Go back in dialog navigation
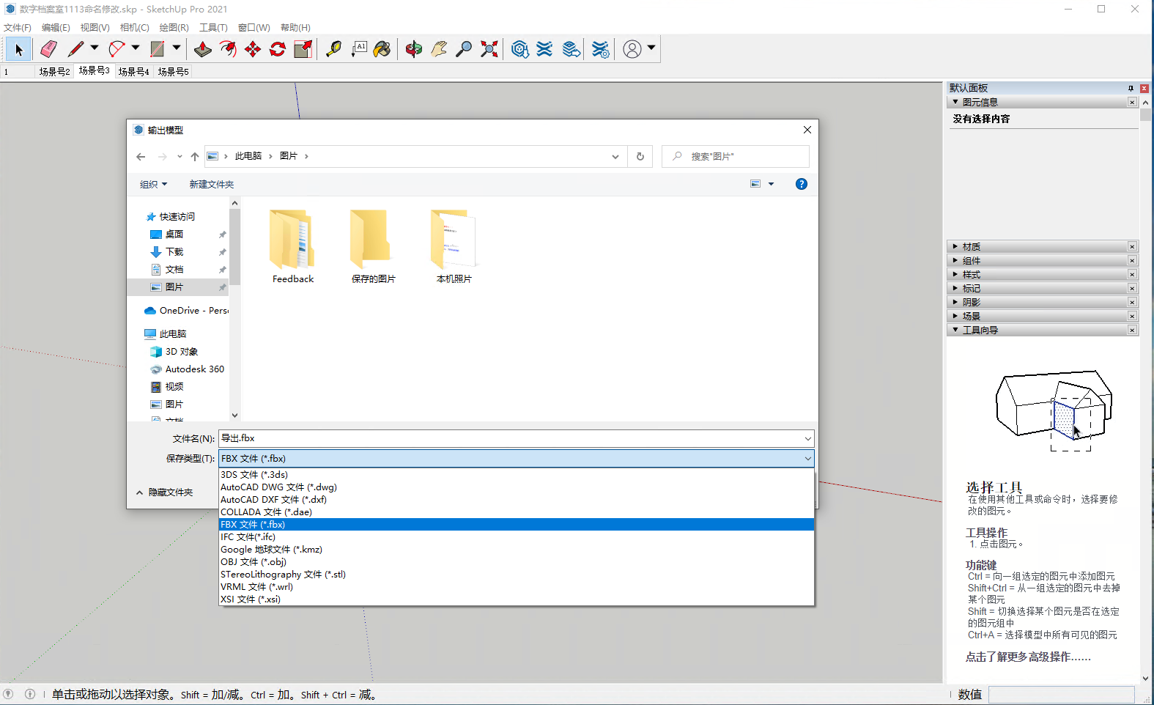This screenshot has width=1154, height=705. click(141, 156)
